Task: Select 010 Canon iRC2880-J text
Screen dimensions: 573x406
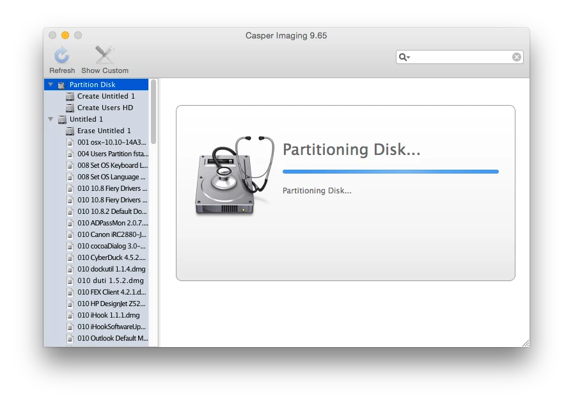Action: click(x=111, y=234)
